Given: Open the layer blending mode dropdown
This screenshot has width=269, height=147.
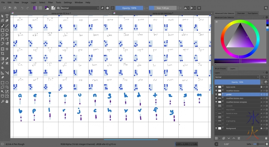Looking at the screenshot, I should (237, 77).
